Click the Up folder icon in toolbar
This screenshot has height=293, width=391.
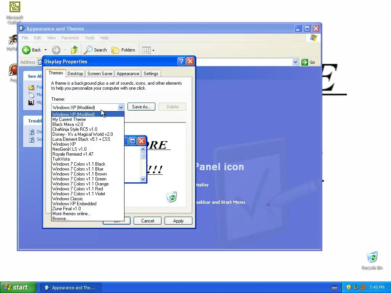coord(74,50)
